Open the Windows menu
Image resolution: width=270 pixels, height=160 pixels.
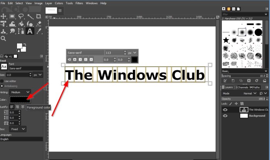tap(92, 3)
